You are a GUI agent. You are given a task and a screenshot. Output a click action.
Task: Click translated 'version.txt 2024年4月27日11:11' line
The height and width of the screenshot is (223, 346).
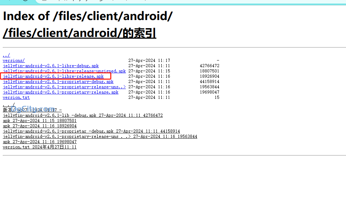tap(39, 147)
